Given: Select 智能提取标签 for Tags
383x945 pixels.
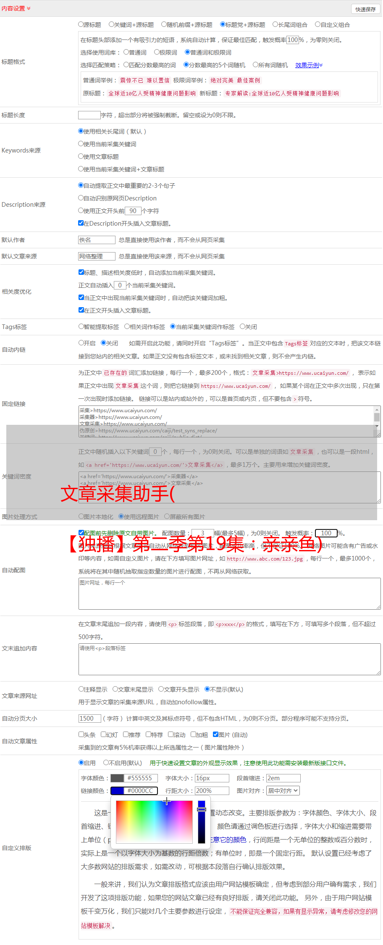Looking at the screenshot, I should click(81, 326).
